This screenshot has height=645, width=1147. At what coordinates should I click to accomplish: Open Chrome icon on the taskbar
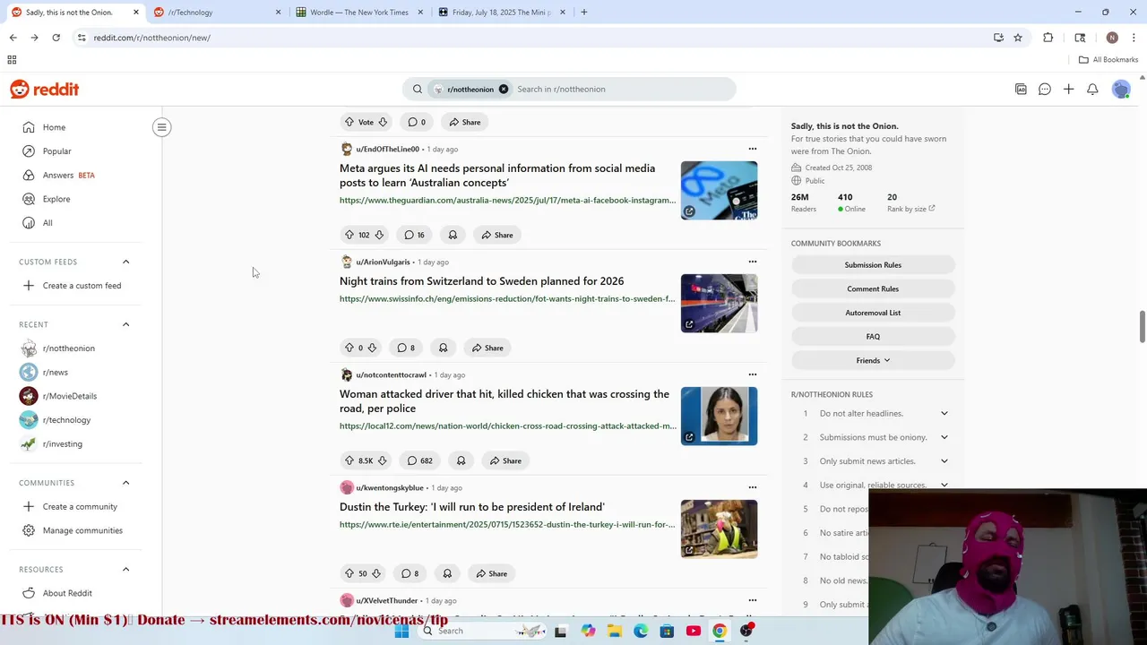tap(720, 631)
